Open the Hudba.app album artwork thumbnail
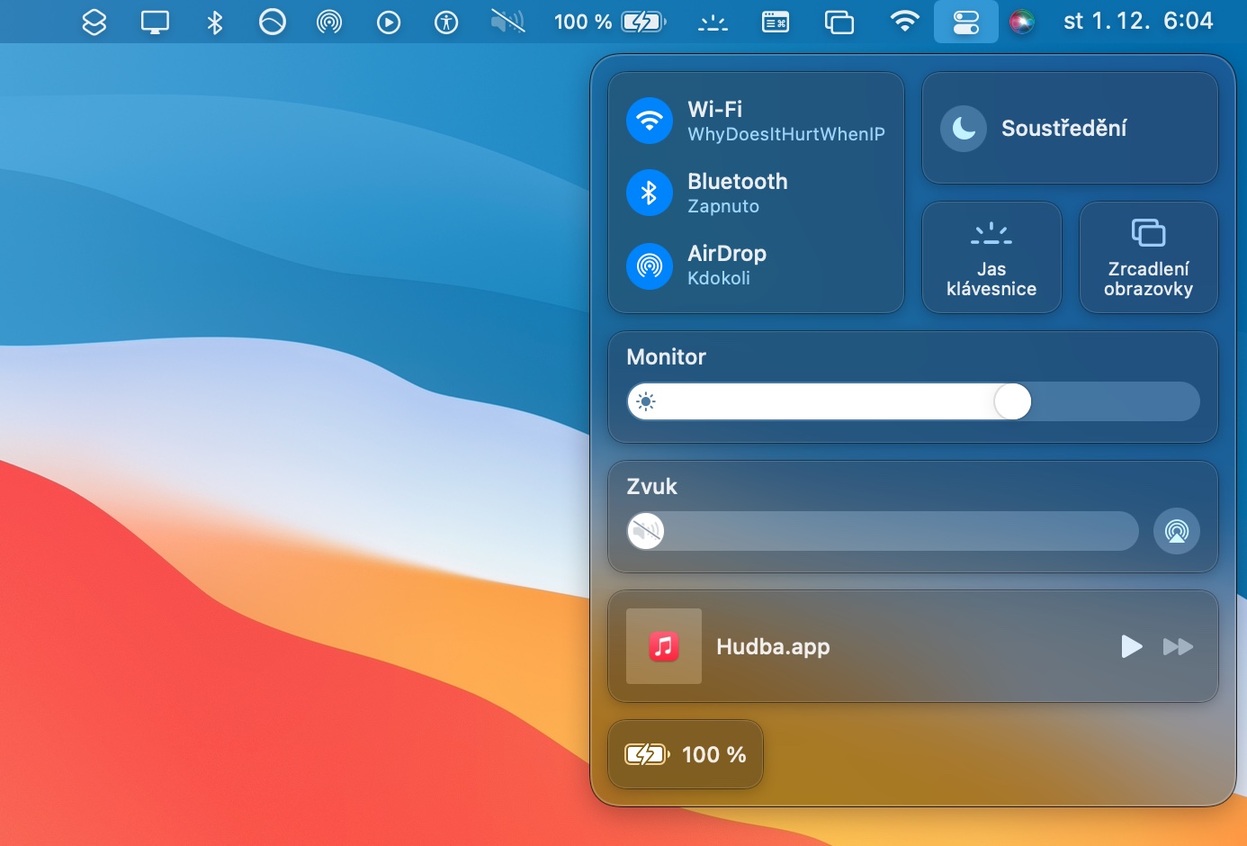Viewport: 1247px width, 846px height. point(664,646)
